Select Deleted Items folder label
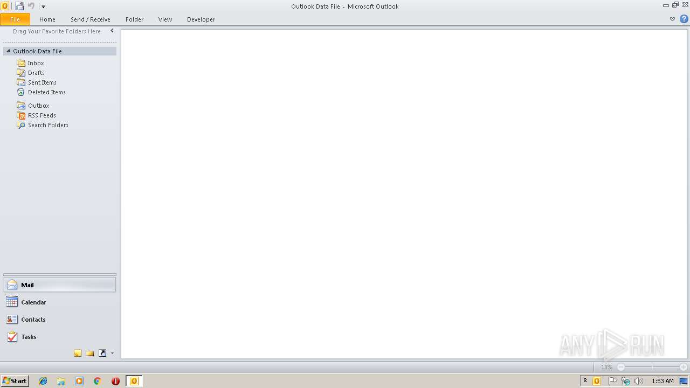The width and height of the screenshot is (690, 388). click(x=47, y=92)
